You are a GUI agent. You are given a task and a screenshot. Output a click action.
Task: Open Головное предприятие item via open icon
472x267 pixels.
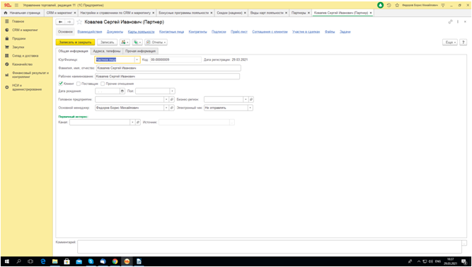click(172, 99)
